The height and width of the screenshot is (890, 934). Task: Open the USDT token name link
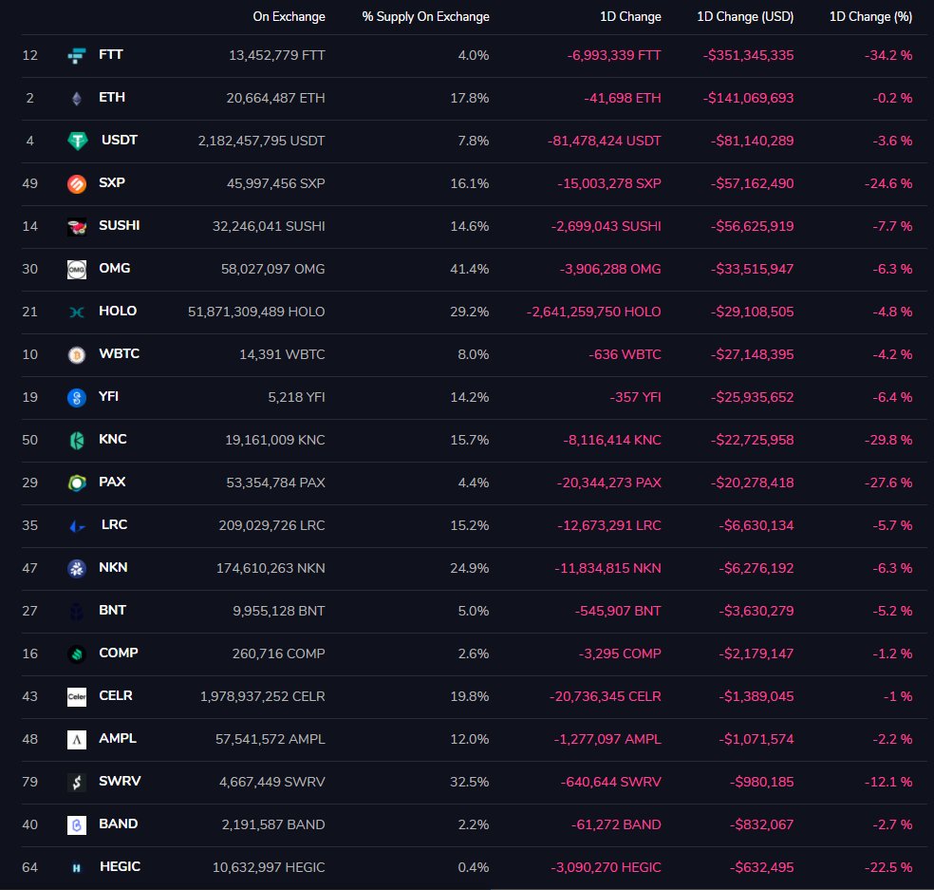tap(120, 140)
